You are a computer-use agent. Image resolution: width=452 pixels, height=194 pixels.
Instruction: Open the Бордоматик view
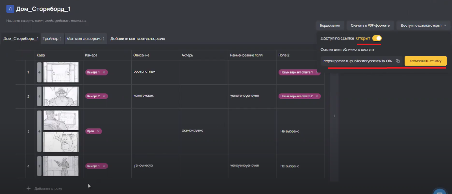330,25
